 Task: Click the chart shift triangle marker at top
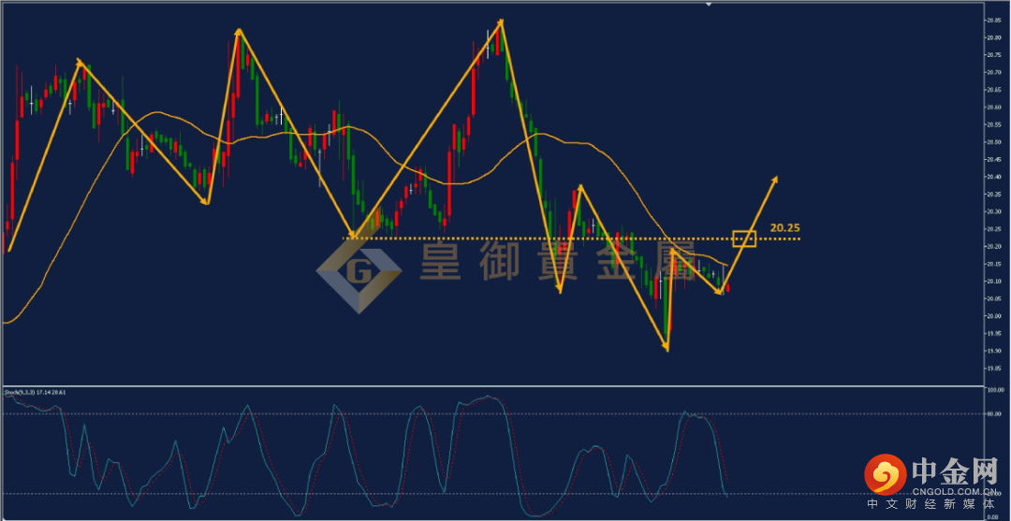709,4
